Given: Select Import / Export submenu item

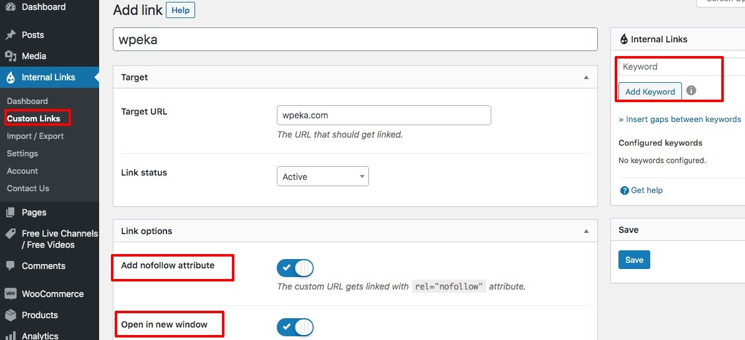Looking at the screenshot, I should click(35, 136).
